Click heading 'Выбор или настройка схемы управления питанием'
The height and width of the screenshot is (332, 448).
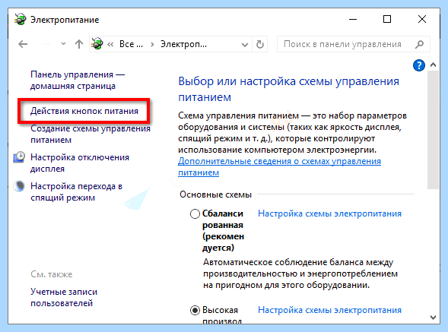click(x=288, y=90)
